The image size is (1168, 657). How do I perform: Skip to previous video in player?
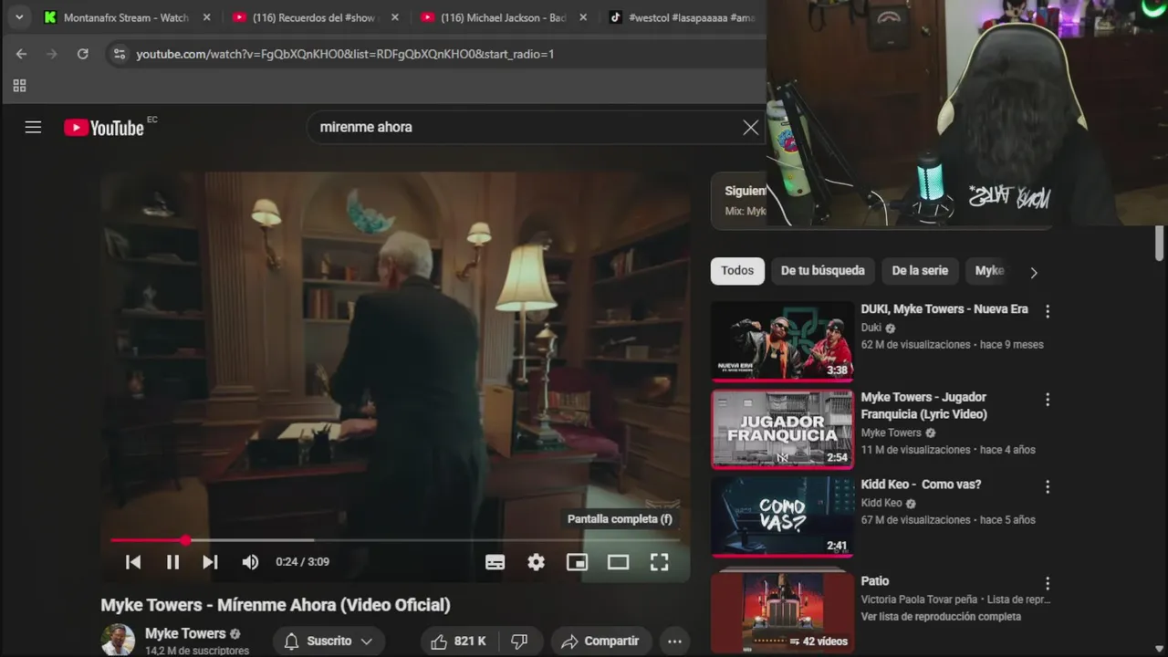coord(133,562)
